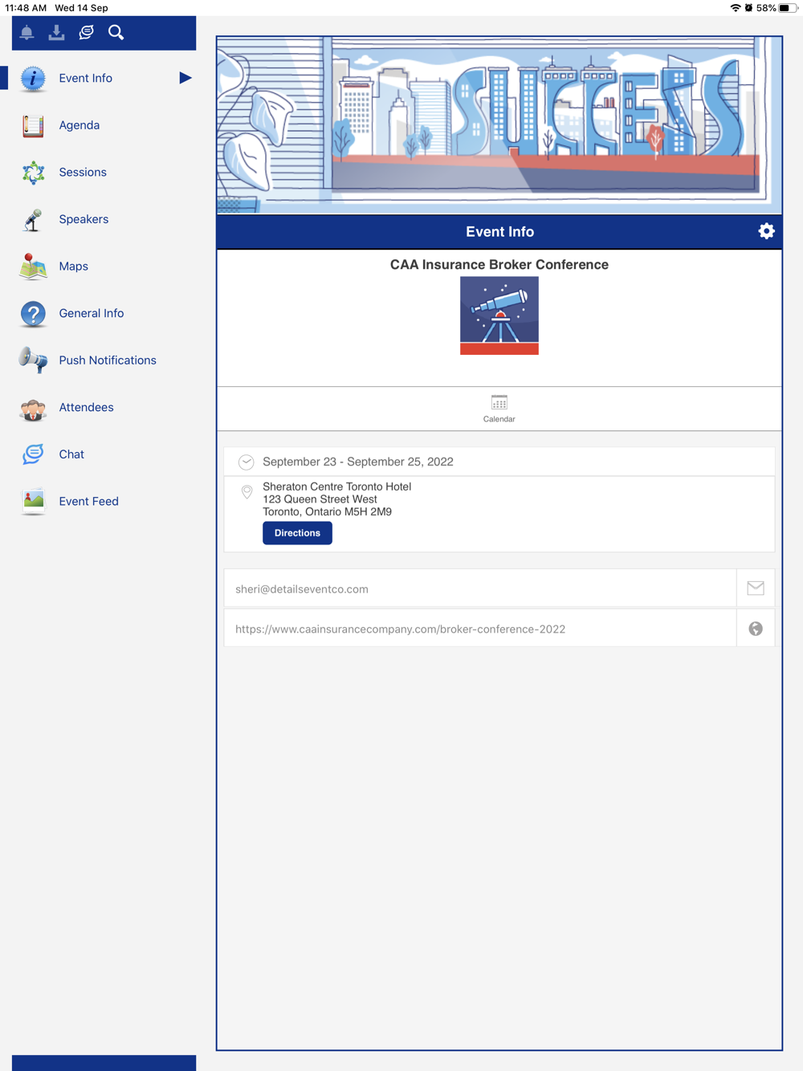The width and height of the screenshot is (803, 1071).
Task: Click the Push Notifications megaphone icon
Action: [33, 360]
